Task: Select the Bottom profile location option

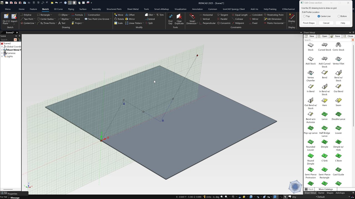Action: pyautogui.click(x=342, y=16)
